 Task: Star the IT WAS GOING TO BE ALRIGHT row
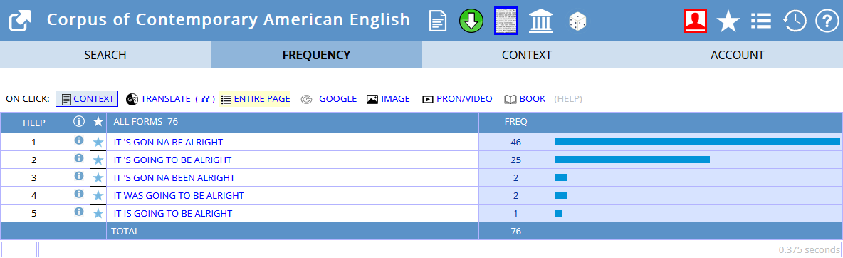(98, 195)
